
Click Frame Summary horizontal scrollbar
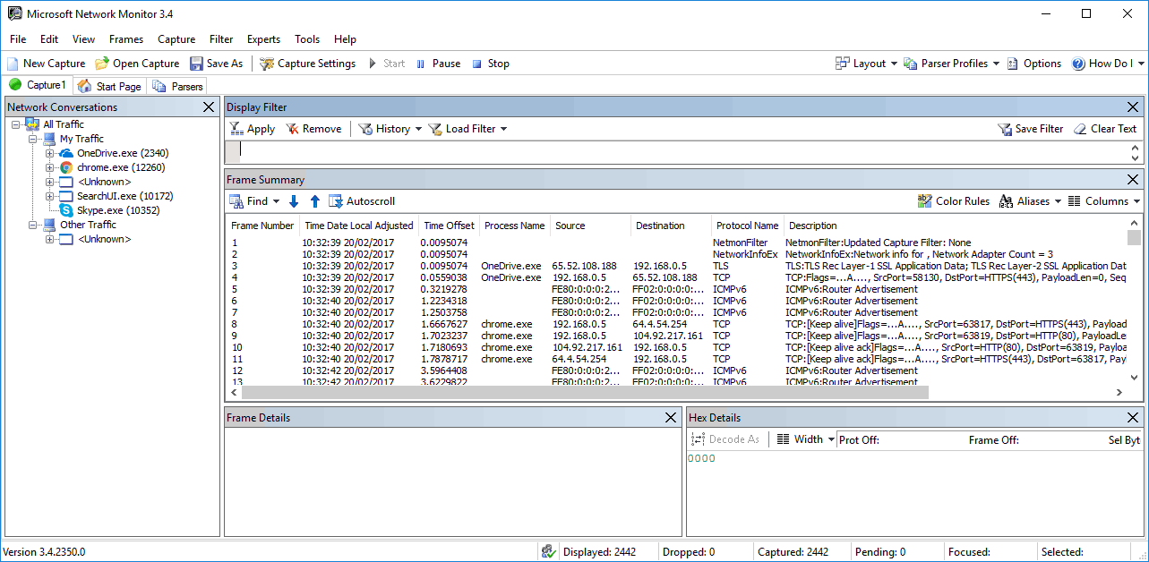click(584, 392)
